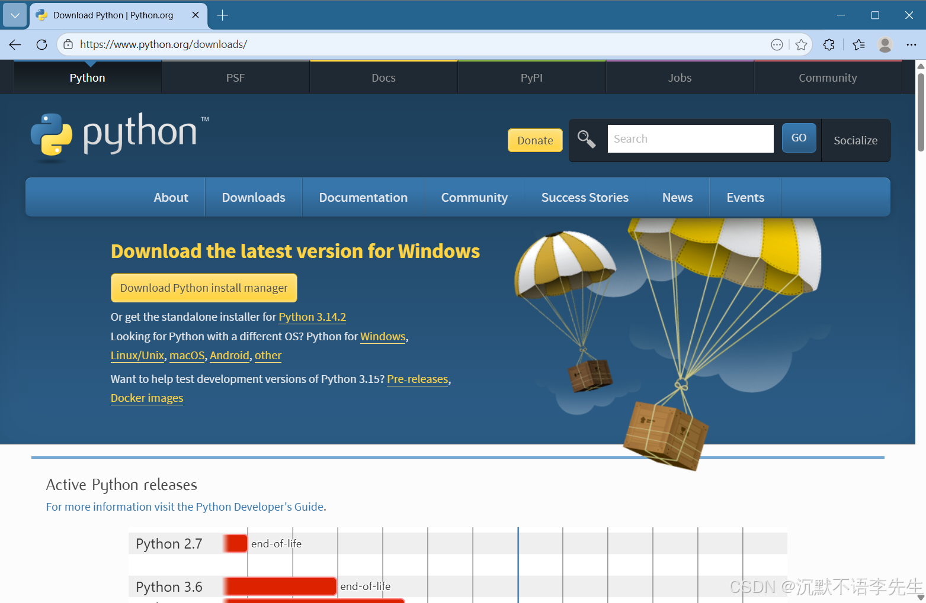Open the user profile avatar
926x603 pixels.
[885, 44]
